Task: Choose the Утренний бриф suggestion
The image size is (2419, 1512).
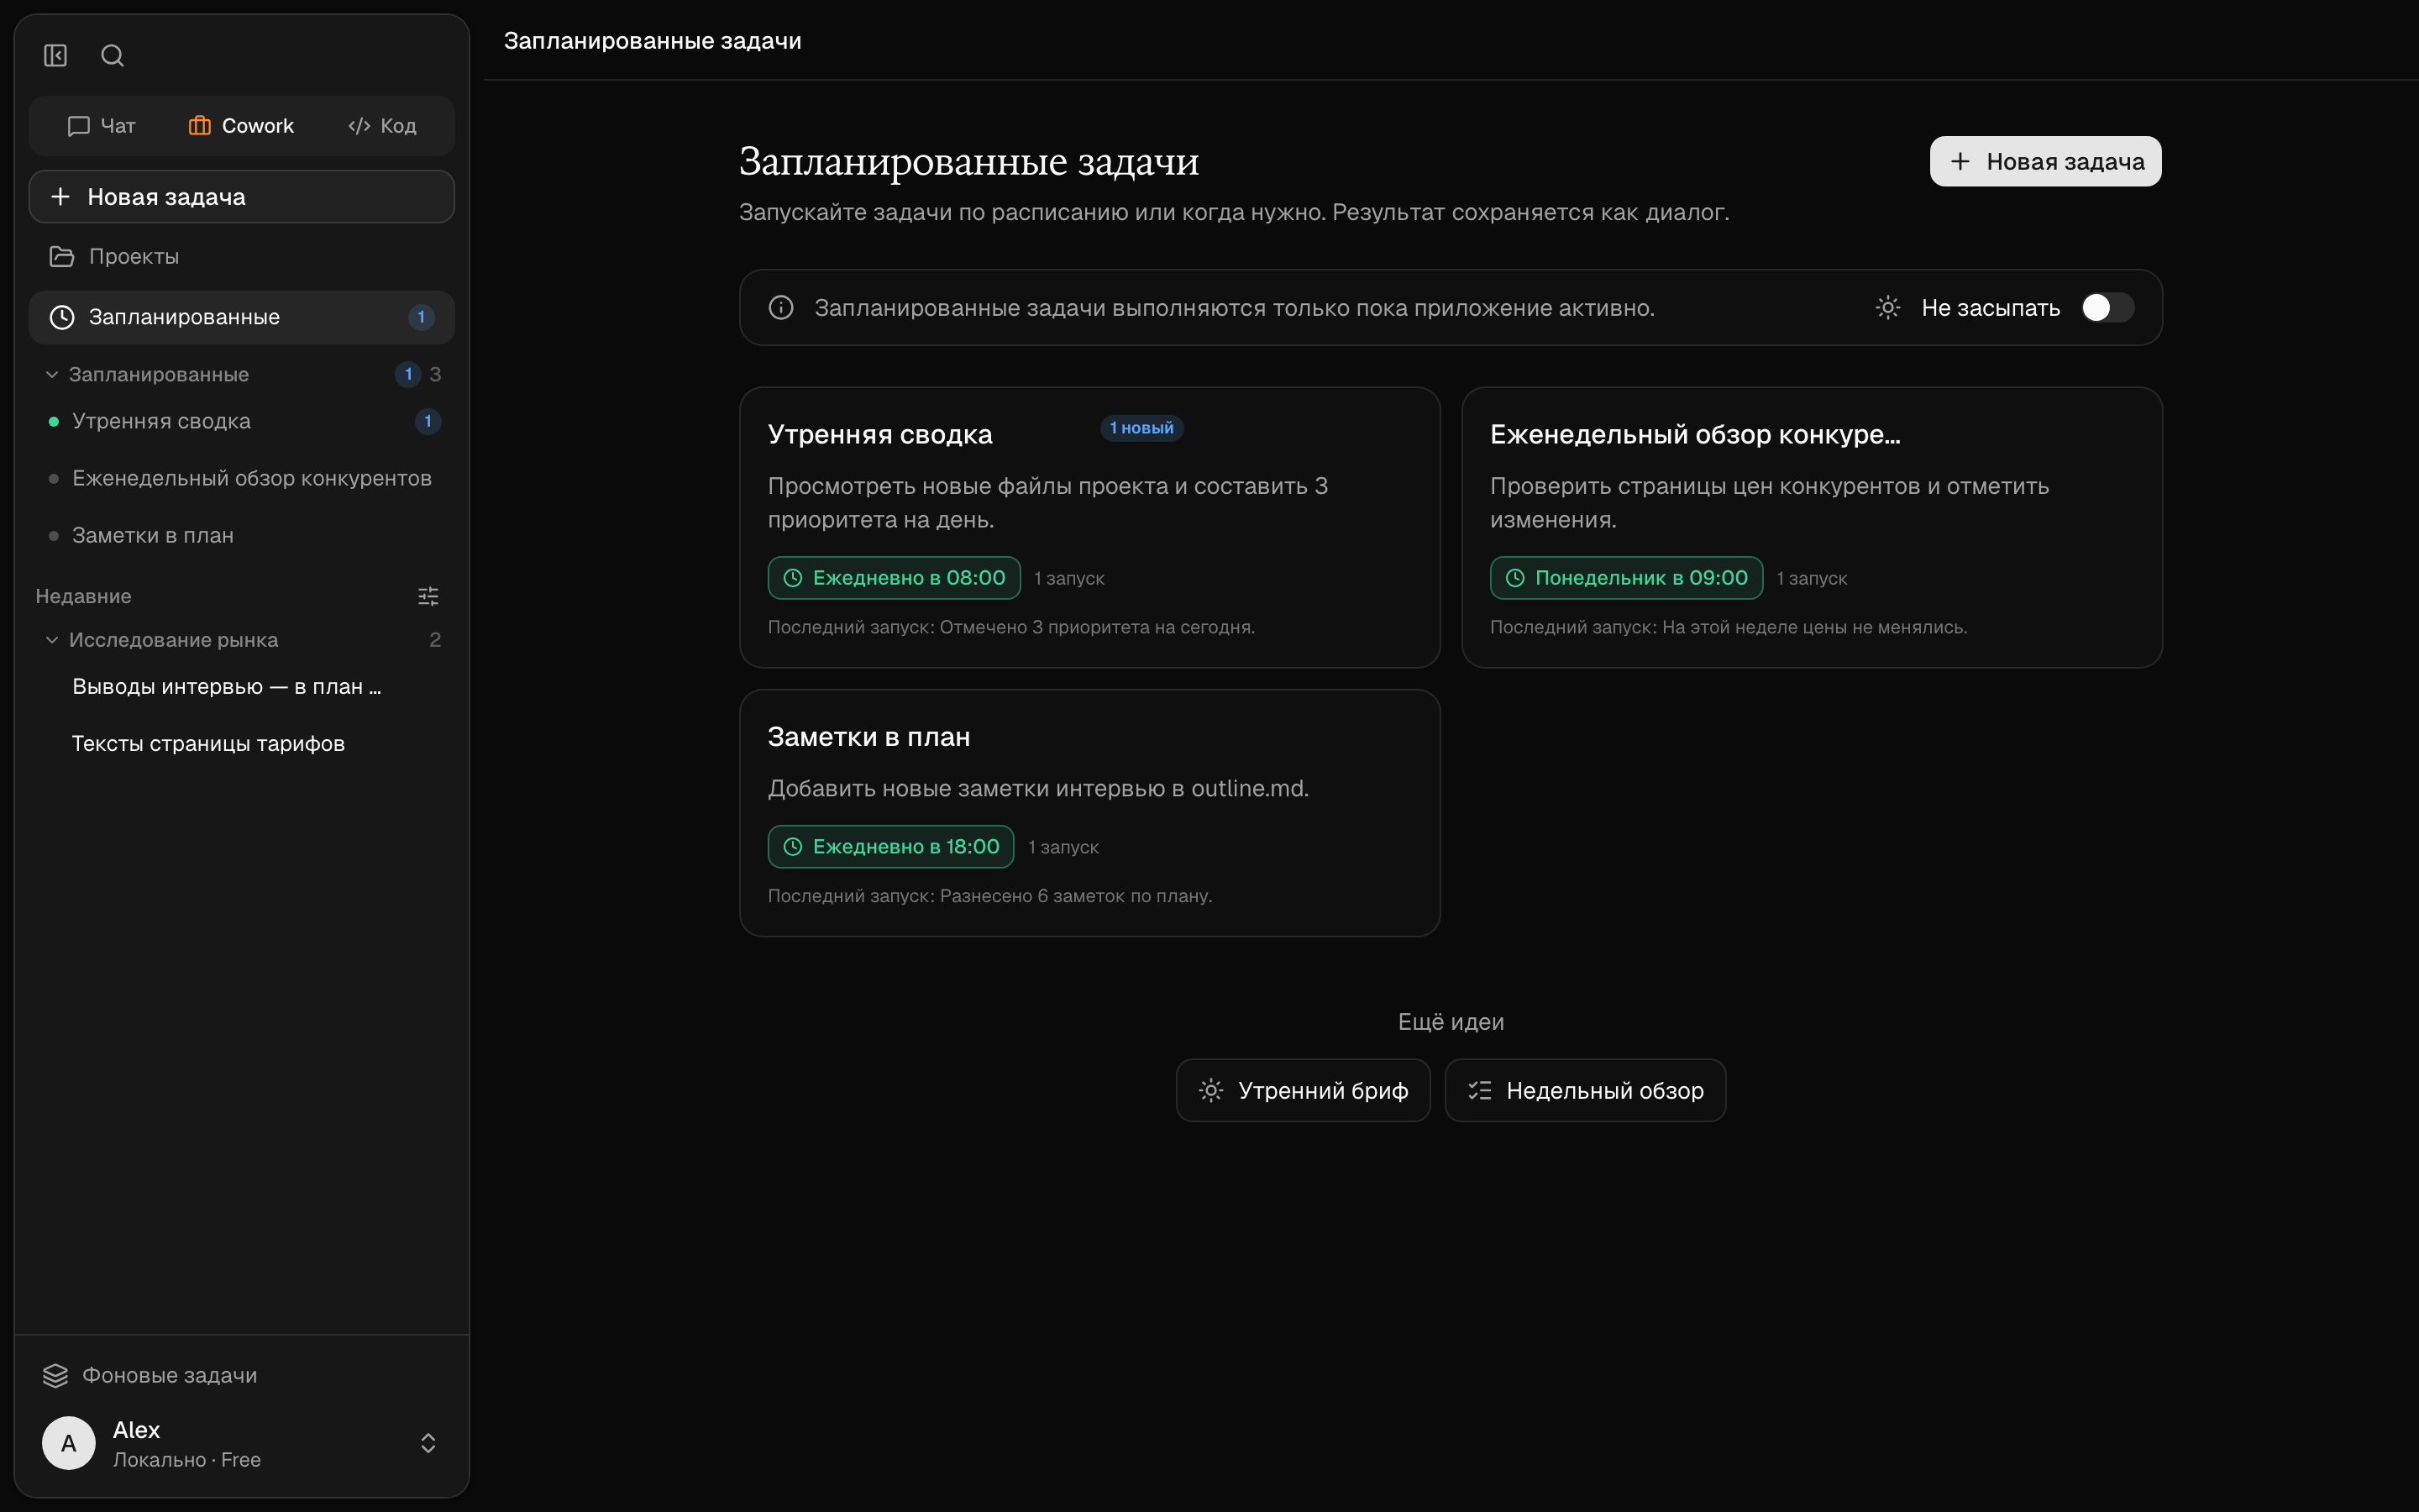Action: 1303,1090
